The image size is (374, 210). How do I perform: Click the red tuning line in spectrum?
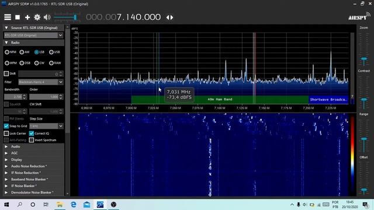tap(255, 68)
